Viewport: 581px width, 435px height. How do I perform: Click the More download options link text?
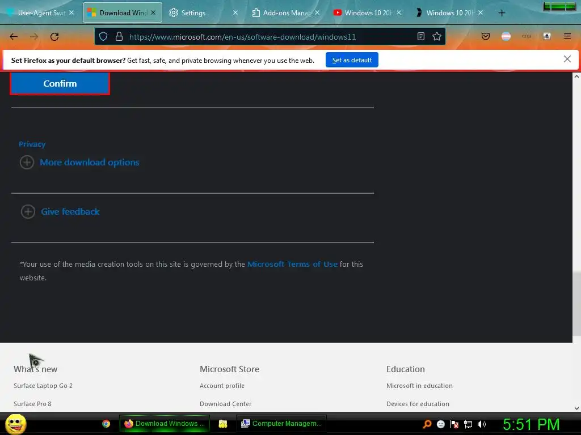point(90,163)
